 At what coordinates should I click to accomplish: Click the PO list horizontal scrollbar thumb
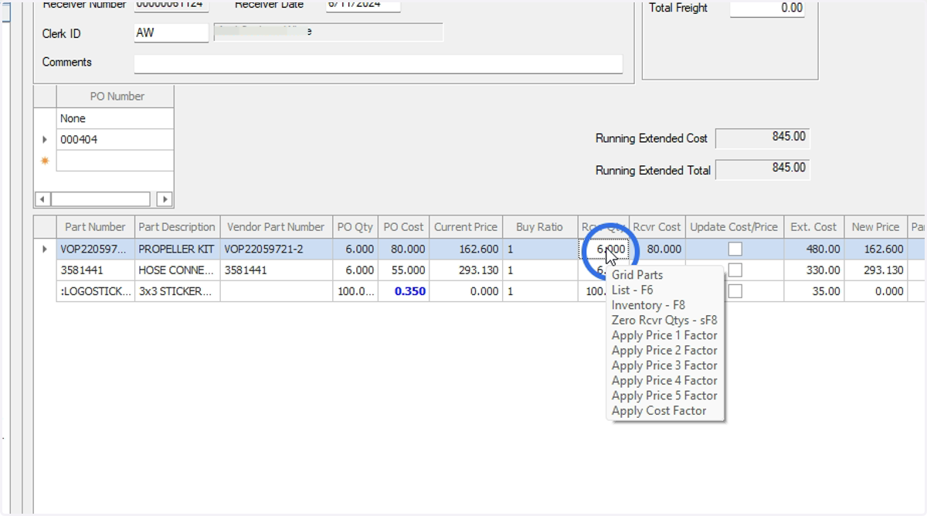(x=100, y=199)
